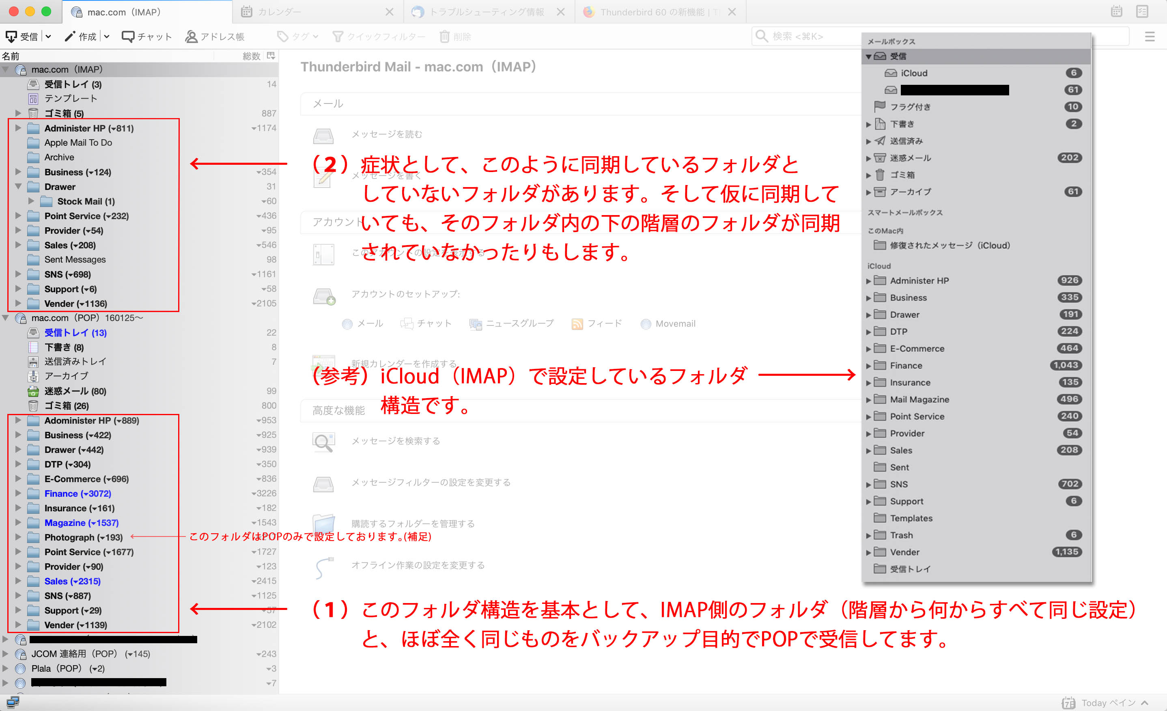Click the オフライン作業の設定を変更する link
Viewport: 1167px width, 711px height.
pyautogui.click(x=418, y=565)
